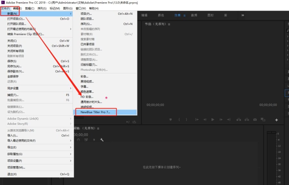The height and width of the screenshot is (185, 289).
Task: Show more workspaces with the double chevron
Action: coord(243,15)
